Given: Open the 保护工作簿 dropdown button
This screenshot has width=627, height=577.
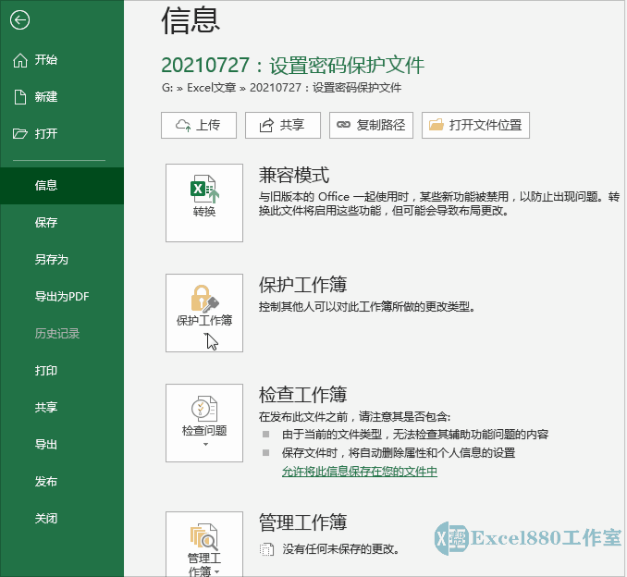Looking at the screenshot, I should [204, 313].
